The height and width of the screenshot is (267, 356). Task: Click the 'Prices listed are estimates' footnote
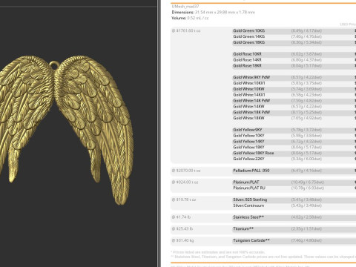(x=218, y=252)
